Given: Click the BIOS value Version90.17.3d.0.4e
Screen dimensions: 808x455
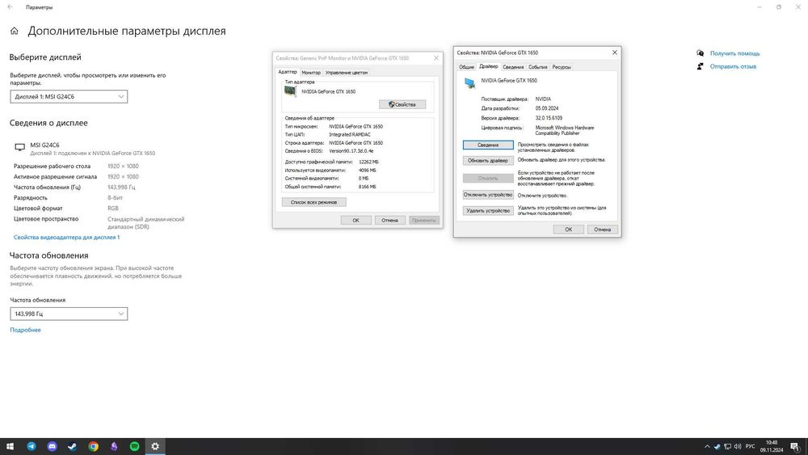Looking at the screenshot, I should click(351, 151).
